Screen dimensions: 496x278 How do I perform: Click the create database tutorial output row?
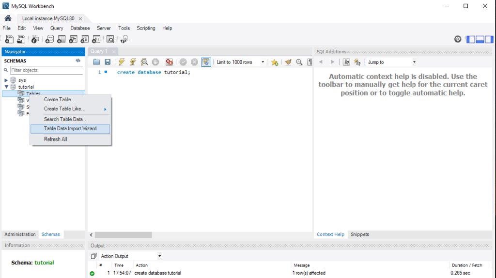pyautogui.click(x=290, y=273)
